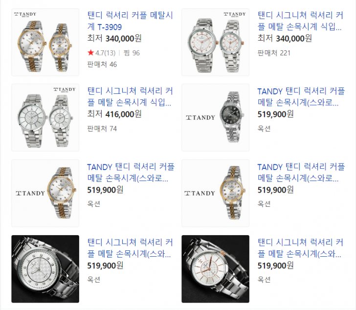Click the silver couple watch thumbnail priced 416,000원
Image resolution: width=356 pixels, height=310 pixels.
pyautogui.click(x=45, y=117)
